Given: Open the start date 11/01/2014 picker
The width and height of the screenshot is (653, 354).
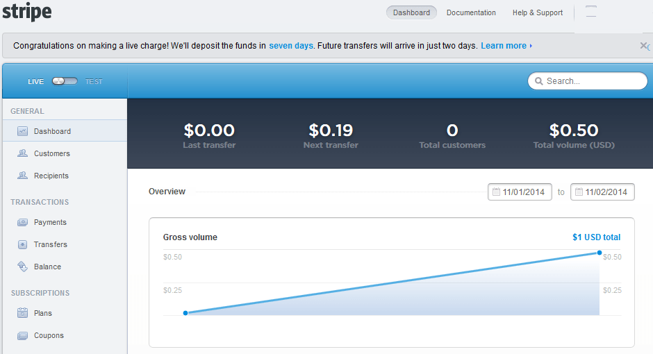Looking at the screenshot, I should coord(520,192).
